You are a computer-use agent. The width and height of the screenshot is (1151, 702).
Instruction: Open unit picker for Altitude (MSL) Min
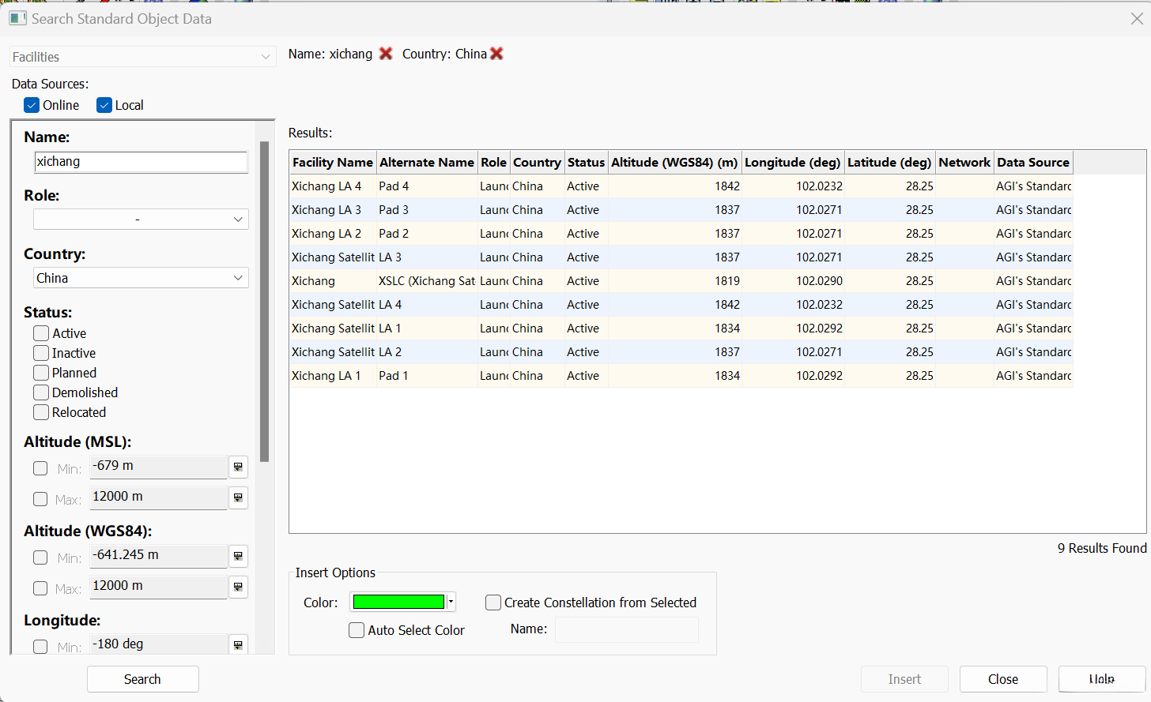(x=238, y=467)
